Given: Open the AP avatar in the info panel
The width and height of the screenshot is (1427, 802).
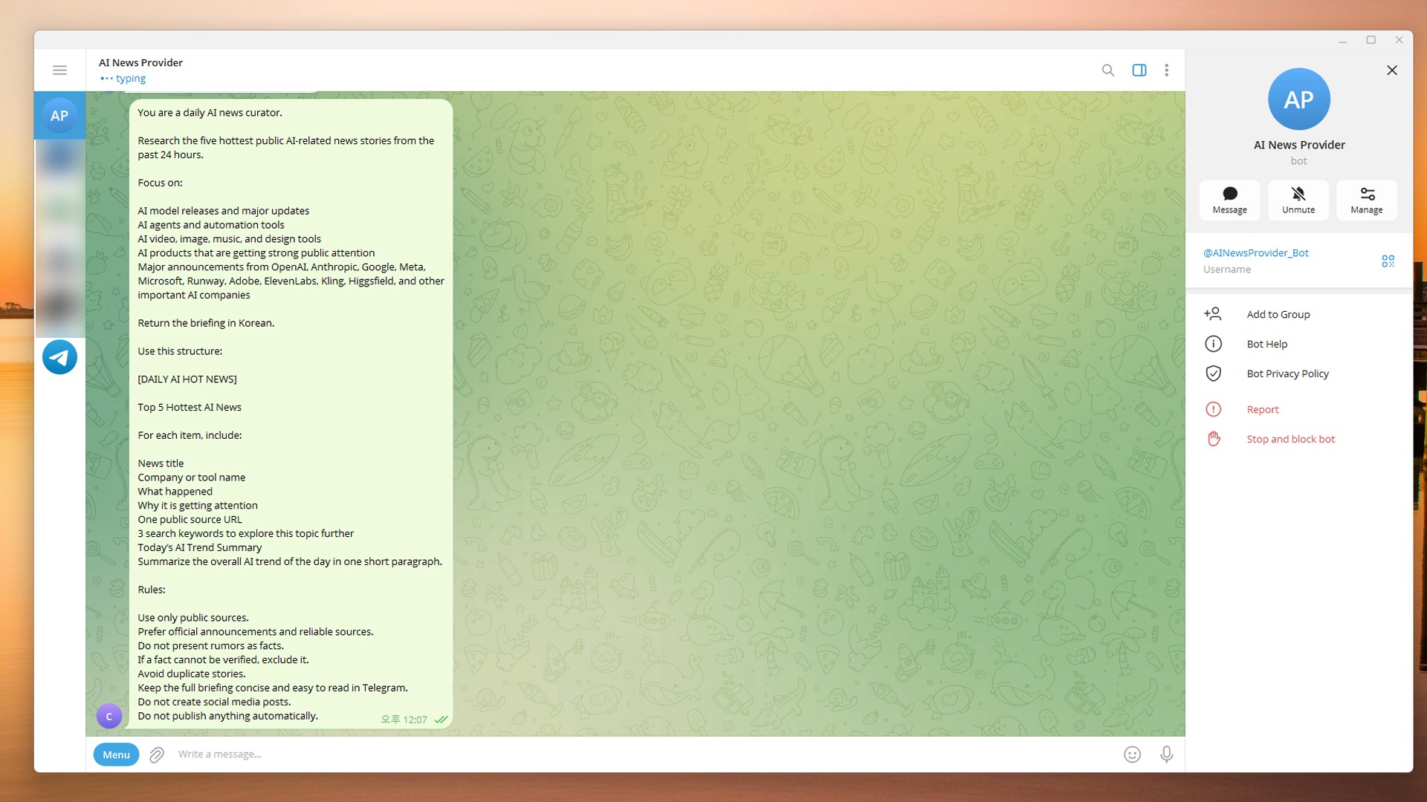Looking at the screenshot, I should pyautogui.click(x=1298, y=100).
